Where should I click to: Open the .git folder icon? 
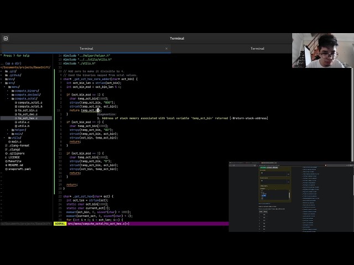pyautogui.click(x=7, y=71)
